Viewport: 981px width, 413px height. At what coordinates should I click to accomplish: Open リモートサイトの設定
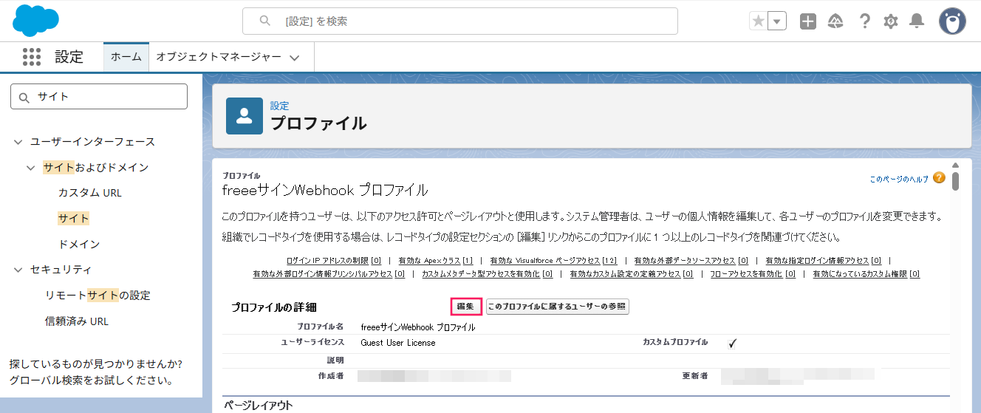(98, 296)
